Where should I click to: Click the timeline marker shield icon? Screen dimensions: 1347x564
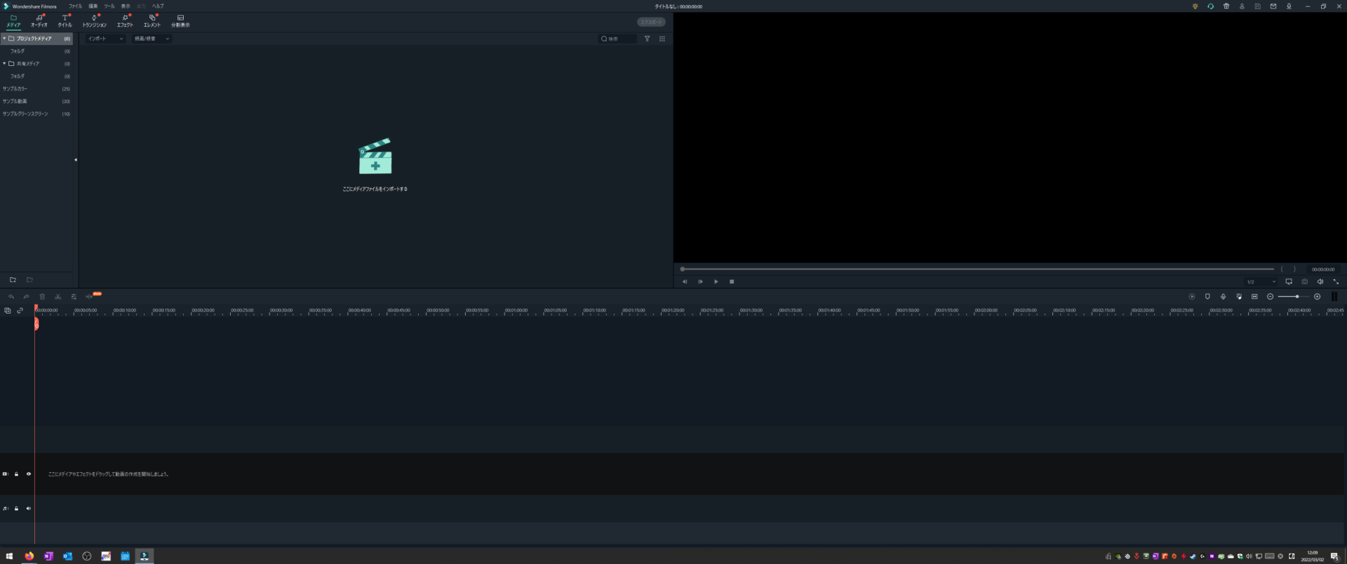(x=1207, y=297)
